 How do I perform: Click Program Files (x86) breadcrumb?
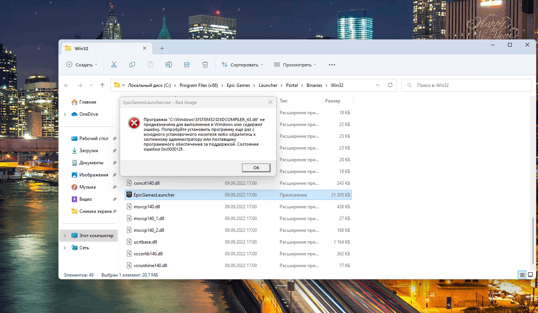199,85
